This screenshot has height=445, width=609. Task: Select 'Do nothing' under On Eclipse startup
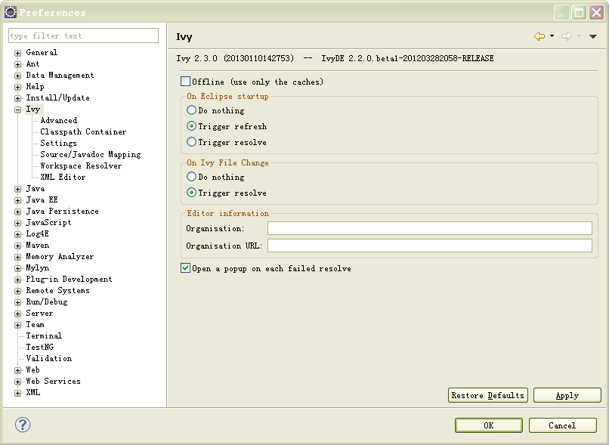pos(192,110)
